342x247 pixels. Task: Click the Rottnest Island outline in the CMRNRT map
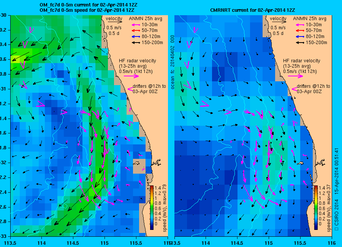pos(300,163)
